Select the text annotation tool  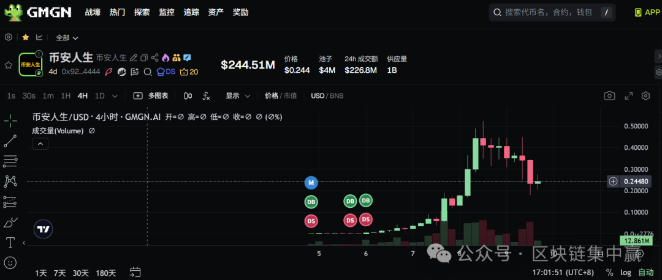point(10,242)
